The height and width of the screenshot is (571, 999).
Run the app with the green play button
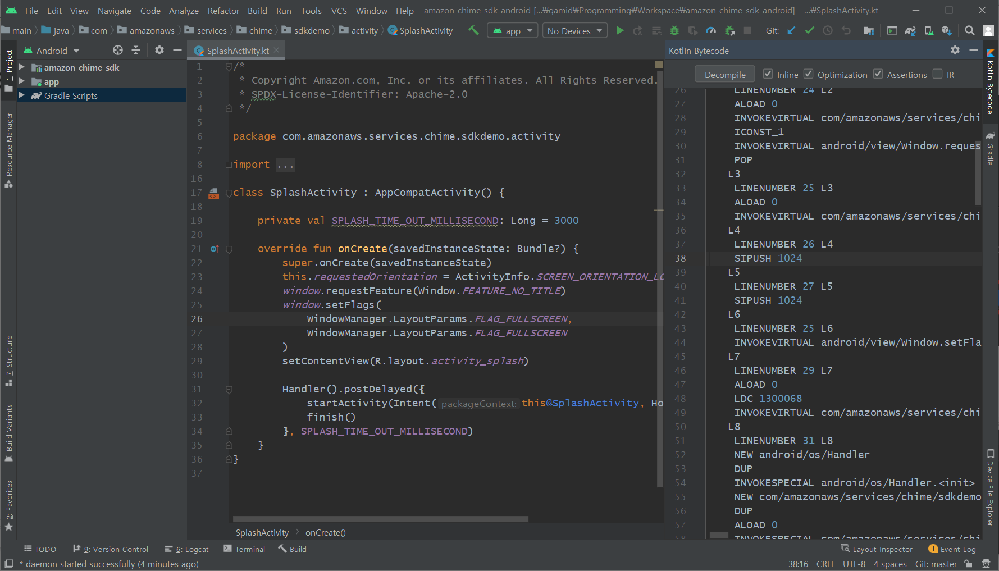coord(620,30)
